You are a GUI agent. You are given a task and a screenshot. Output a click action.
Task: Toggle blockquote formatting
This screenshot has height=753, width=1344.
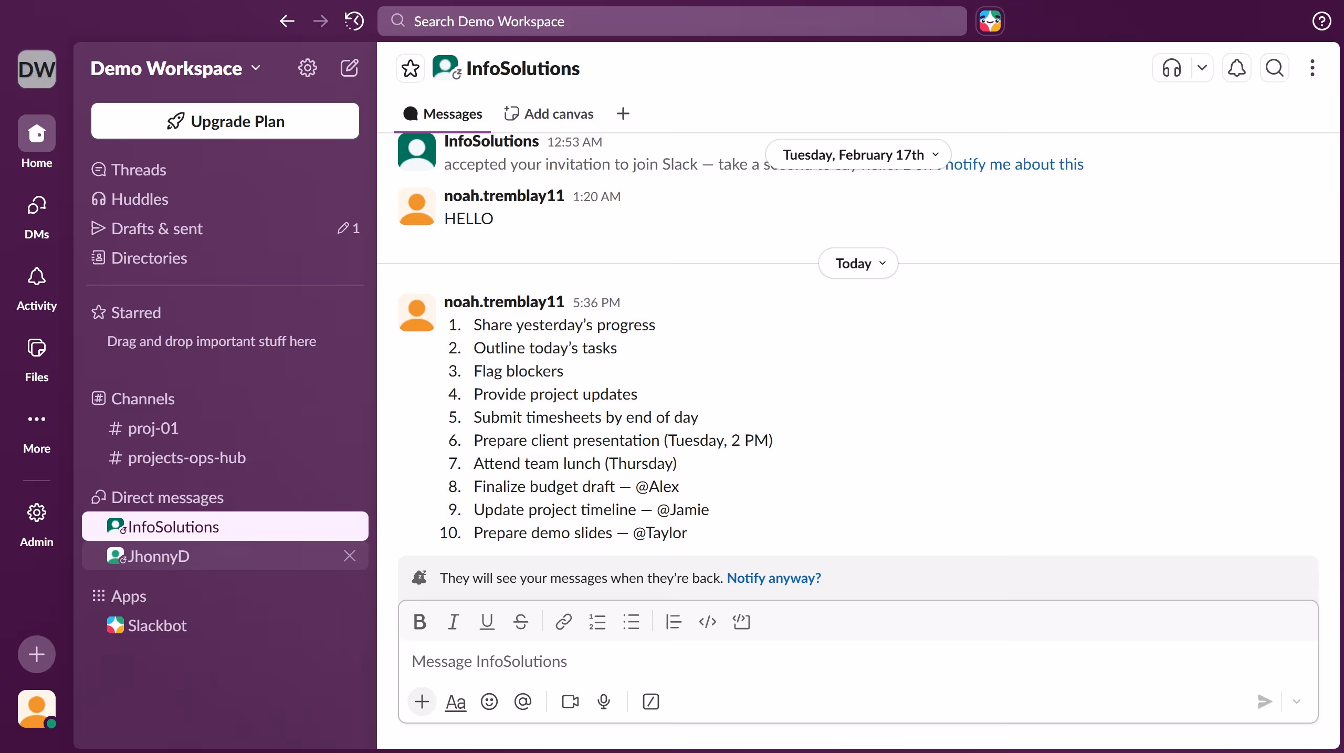[674, 622]
